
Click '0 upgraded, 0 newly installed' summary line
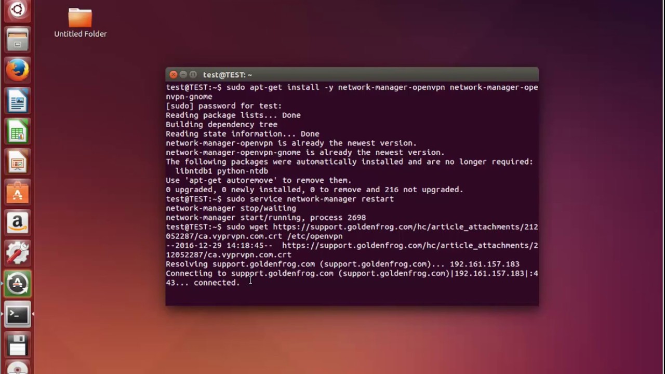314,190
